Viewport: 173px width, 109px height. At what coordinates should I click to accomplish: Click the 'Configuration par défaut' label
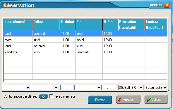(20, 96)
